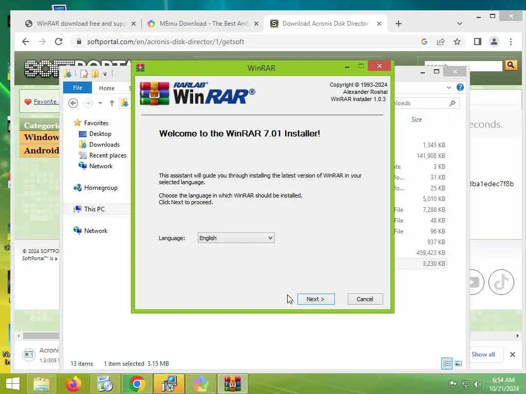
Task: Select This PC in the navigation pane
Action: [89, 209]
